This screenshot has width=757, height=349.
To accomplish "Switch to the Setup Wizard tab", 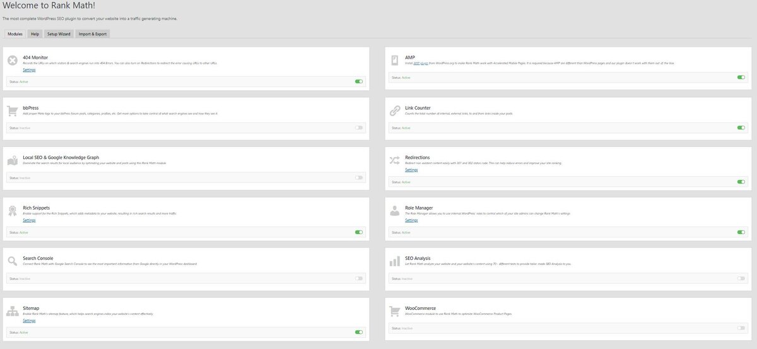I will point(59,33).
